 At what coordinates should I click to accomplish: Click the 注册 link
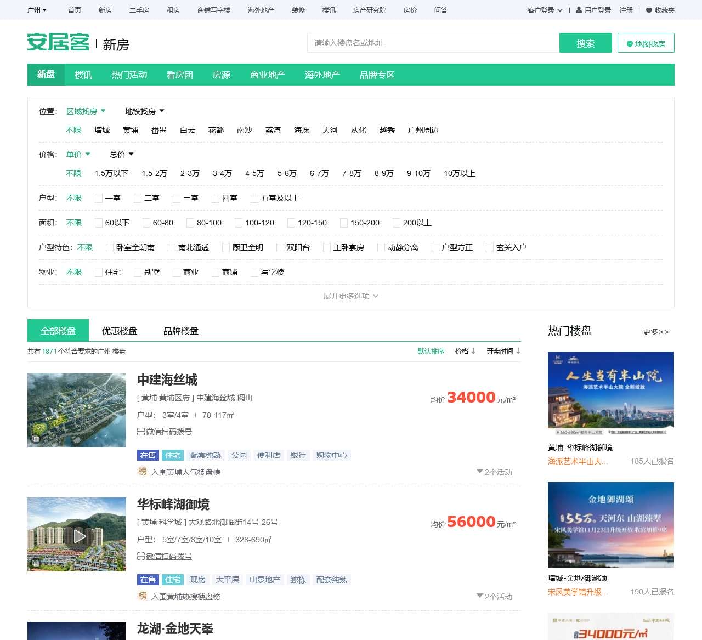(x=626, y=10)
